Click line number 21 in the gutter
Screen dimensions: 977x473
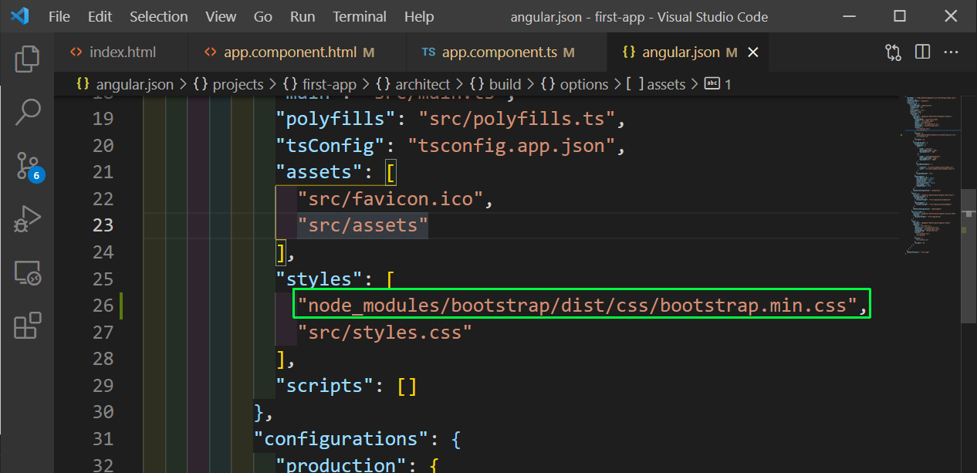point(103,172)
